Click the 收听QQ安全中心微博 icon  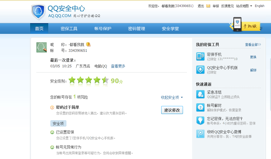coord(200,134)
